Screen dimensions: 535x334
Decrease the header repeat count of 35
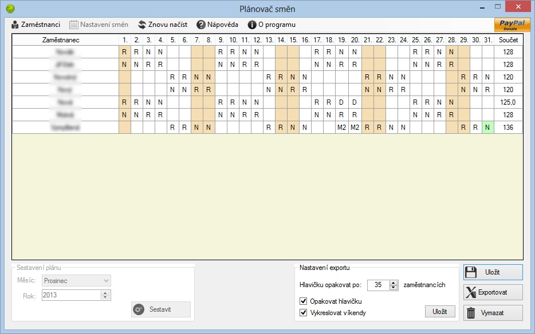394,288
